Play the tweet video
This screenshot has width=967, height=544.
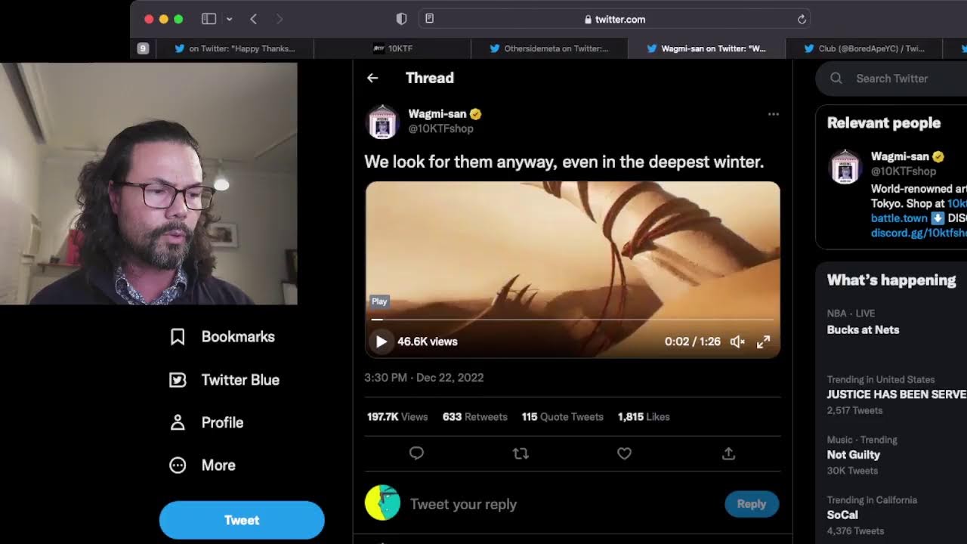pos(381,342)
